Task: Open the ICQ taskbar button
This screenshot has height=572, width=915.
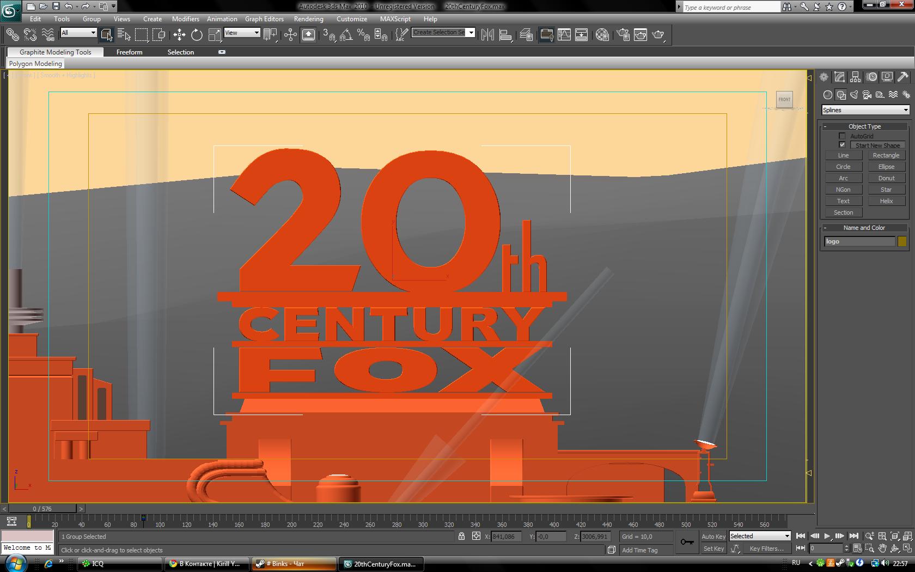Action: click(120, 564)
